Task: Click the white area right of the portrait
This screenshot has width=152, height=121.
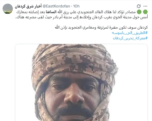Action: [x=133, y=83]
